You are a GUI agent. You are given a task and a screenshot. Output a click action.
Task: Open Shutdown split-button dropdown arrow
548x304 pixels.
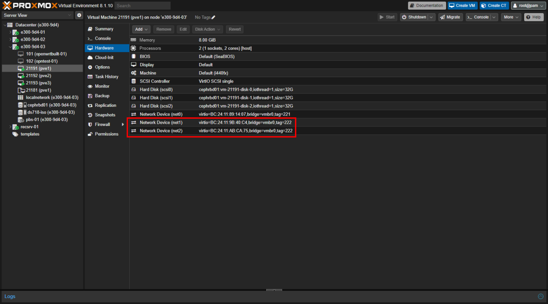[432, 17]
